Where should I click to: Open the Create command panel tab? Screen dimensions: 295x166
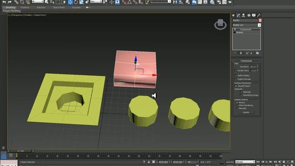click(x=233, y=15)
